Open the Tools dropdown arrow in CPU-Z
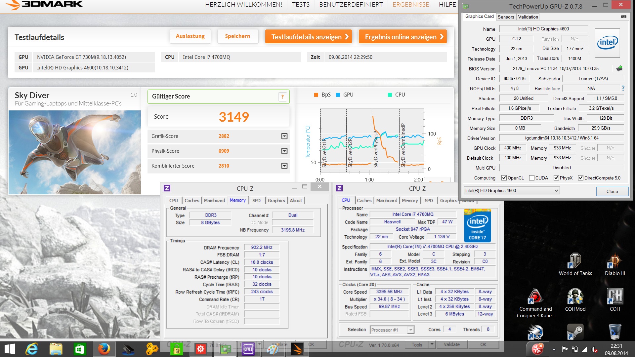This screenshot has width=635, height=357. 432,344
